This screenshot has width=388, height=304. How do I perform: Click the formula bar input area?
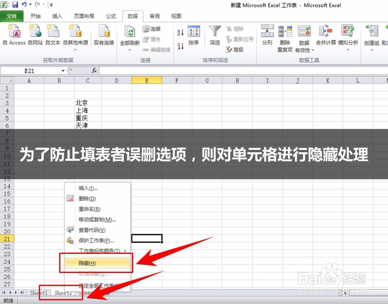pos(244,71)
